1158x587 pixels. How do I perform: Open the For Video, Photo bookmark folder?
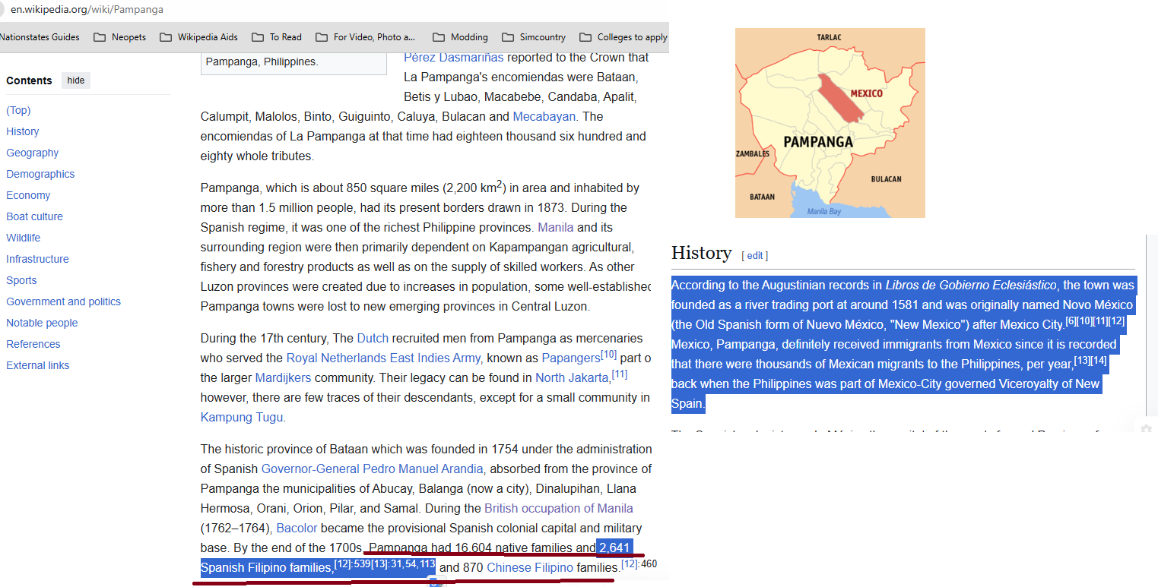[365, 37]
